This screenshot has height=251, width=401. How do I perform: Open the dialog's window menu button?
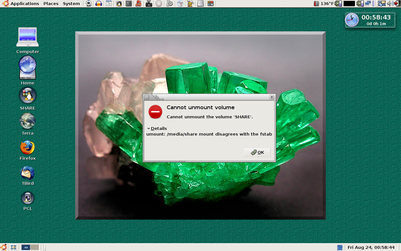pos(147,97)
